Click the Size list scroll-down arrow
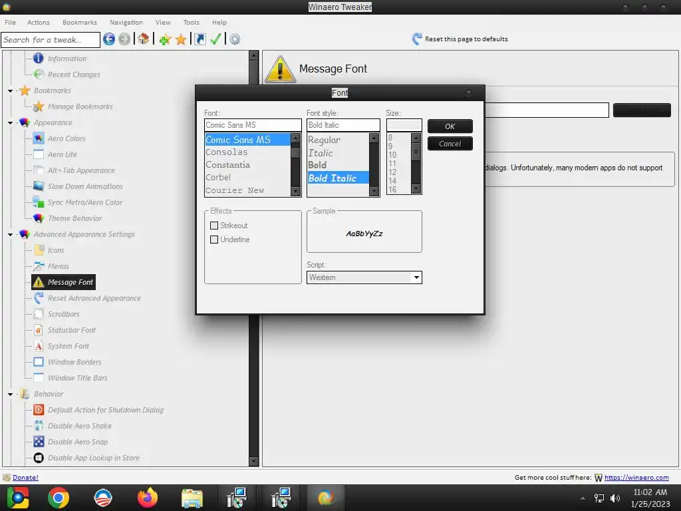The width and height of the screenshot is (681, 511). [x=416, y=188]
